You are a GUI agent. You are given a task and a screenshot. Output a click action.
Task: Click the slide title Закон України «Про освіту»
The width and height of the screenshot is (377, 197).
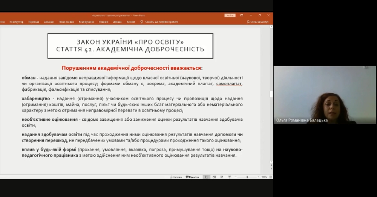click(x=130, y=42)
